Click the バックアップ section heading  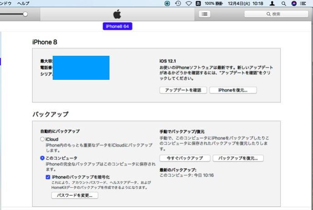[x=50, y=114]
